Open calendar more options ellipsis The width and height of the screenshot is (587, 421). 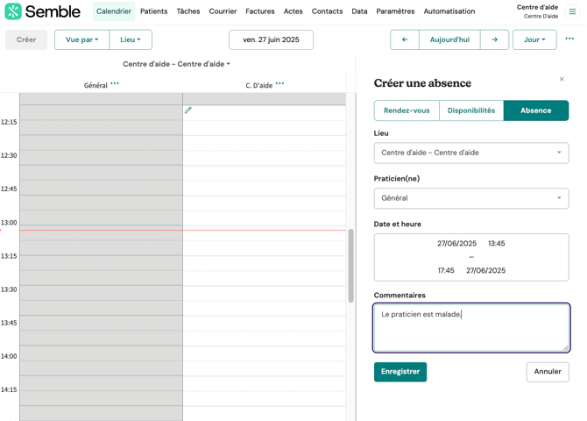[x=569, y=39]
